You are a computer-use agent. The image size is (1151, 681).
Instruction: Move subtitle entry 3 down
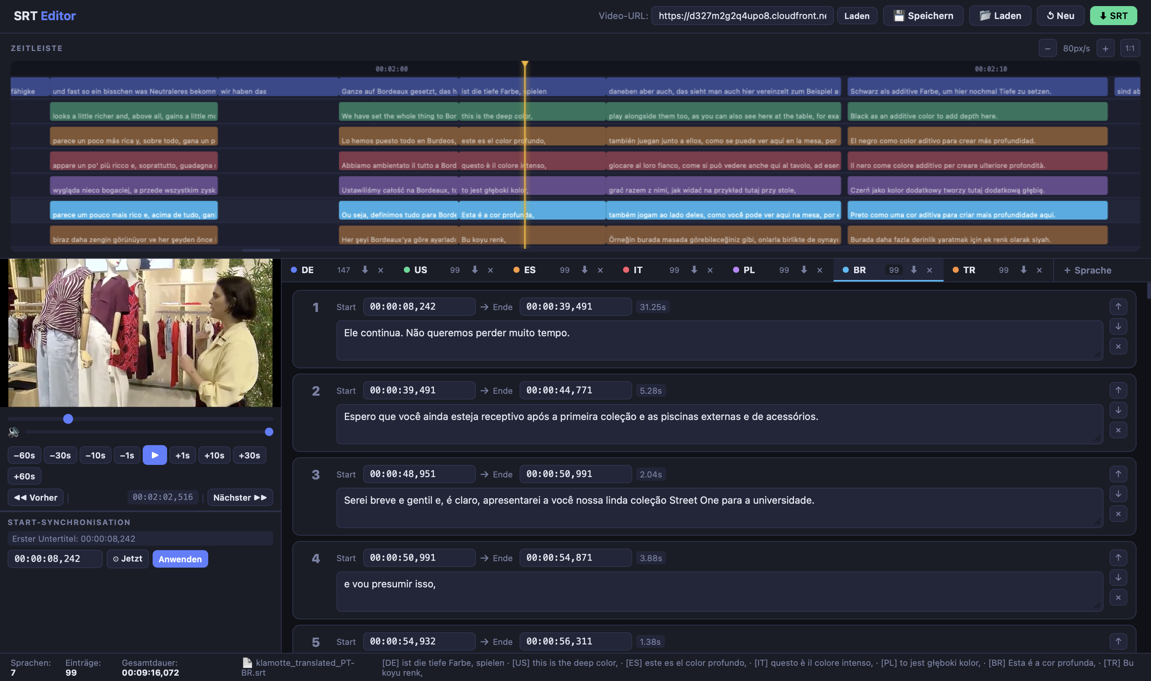tap(1118, 494)
